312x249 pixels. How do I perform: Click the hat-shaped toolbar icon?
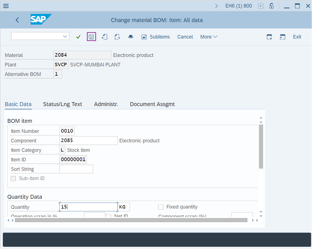point(130,37)
